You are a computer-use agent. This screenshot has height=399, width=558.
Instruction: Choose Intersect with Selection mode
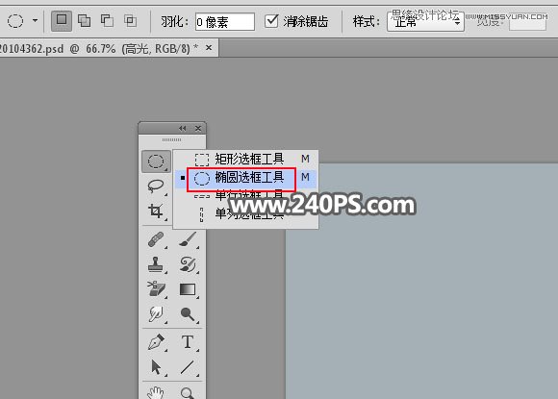point(130,20)
